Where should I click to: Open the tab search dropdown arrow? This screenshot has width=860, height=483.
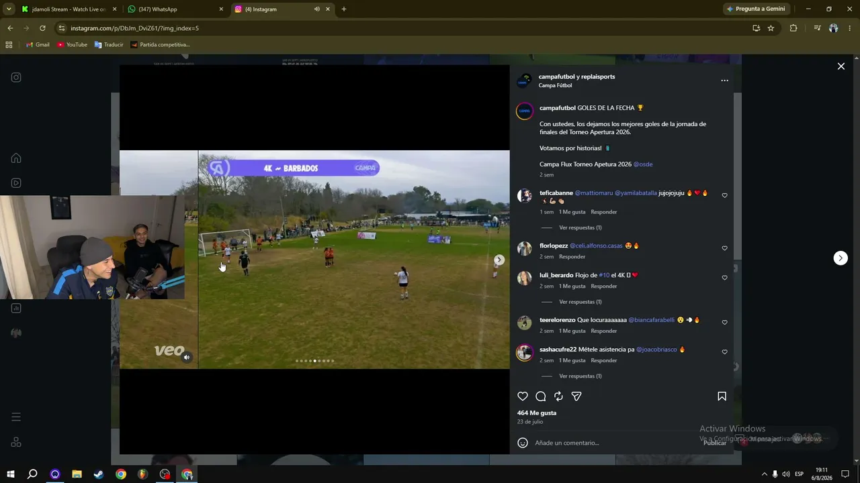(9, 9)
